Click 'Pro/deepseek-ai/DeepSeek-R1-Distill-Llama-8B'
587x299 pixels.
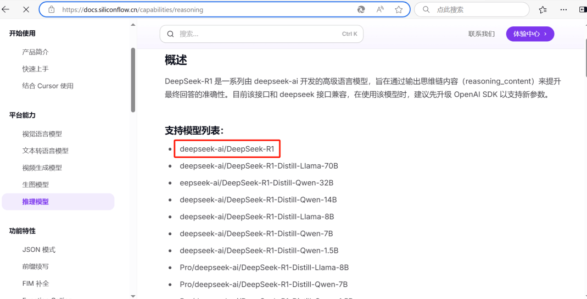point(264,268)
